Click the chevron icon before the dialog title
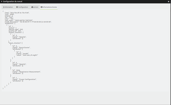The height and width of the screenshot is (105, 171). [x=1, y=1]
